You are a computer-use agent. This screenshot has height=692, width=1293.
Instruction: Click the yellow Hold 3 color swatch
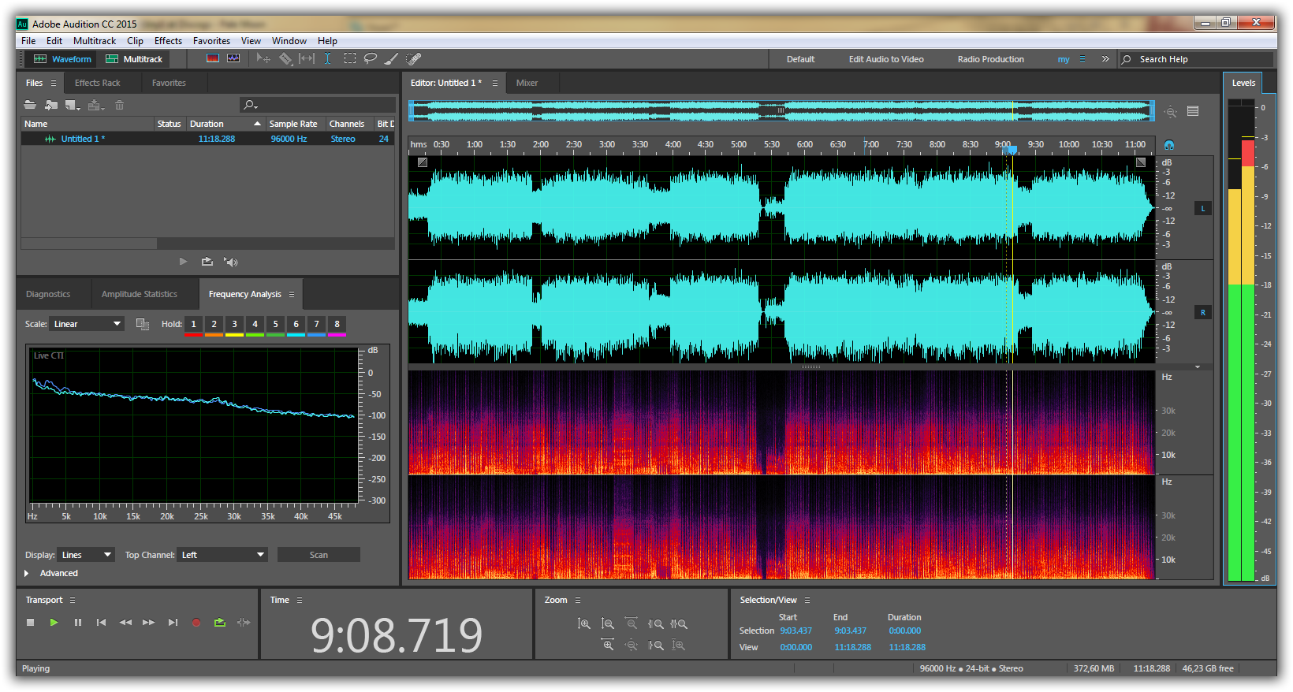tap(234, 335)
